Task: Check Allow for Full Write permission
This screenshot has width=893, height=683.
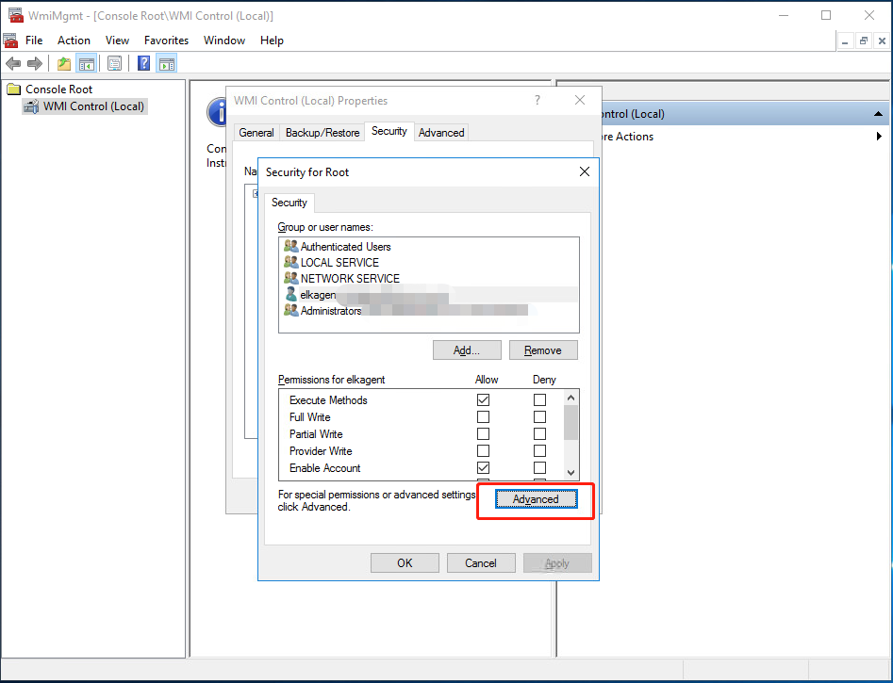Action: 483,416
